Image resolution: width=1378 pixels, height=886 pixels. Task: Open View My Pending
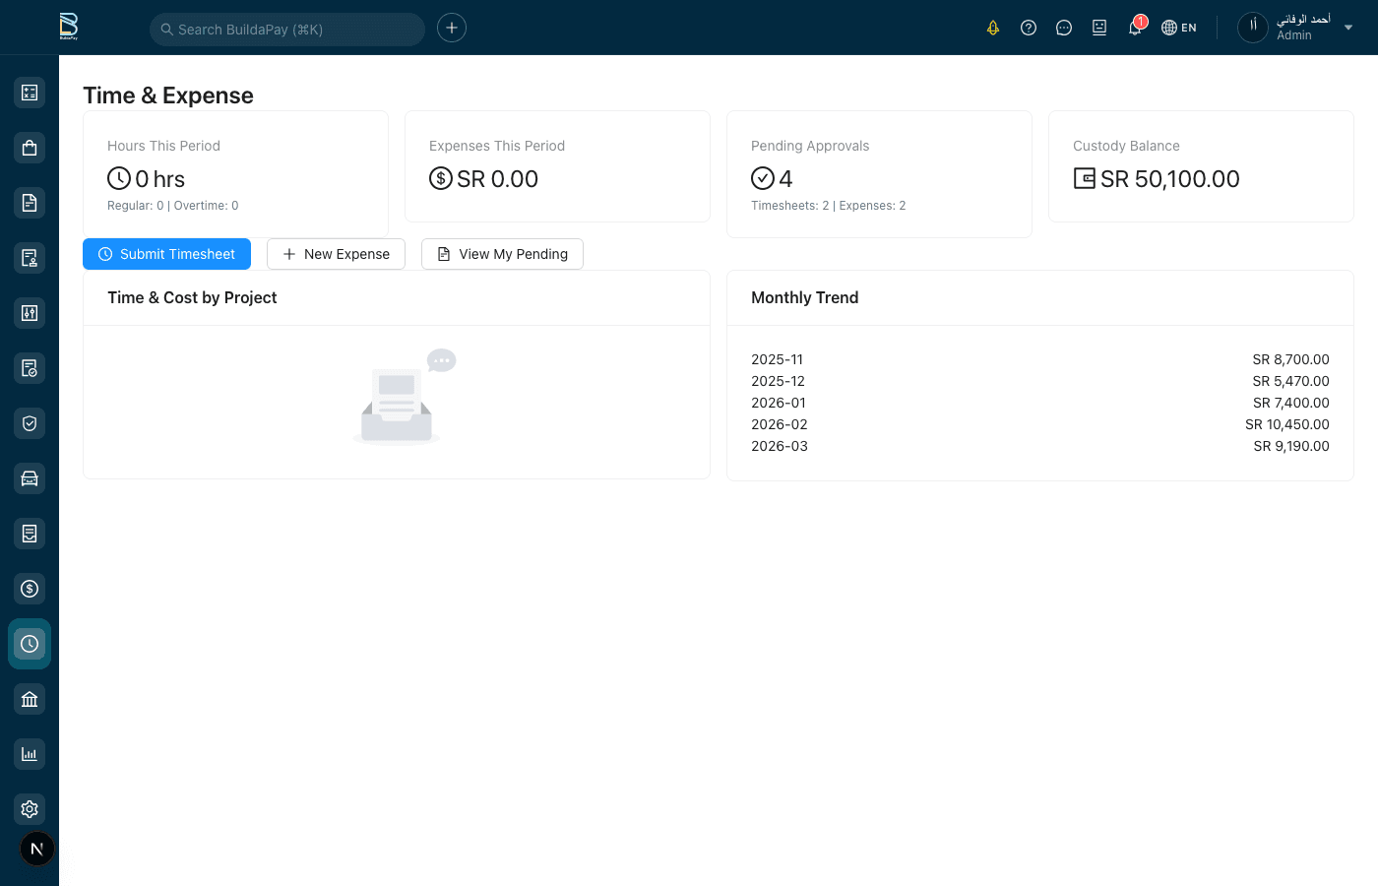pyautogui.click(x=502, y=254)
